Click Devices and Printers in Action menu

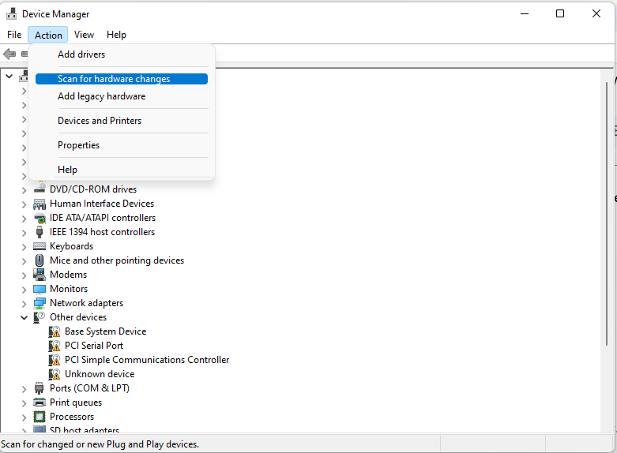tap(100, 121)
